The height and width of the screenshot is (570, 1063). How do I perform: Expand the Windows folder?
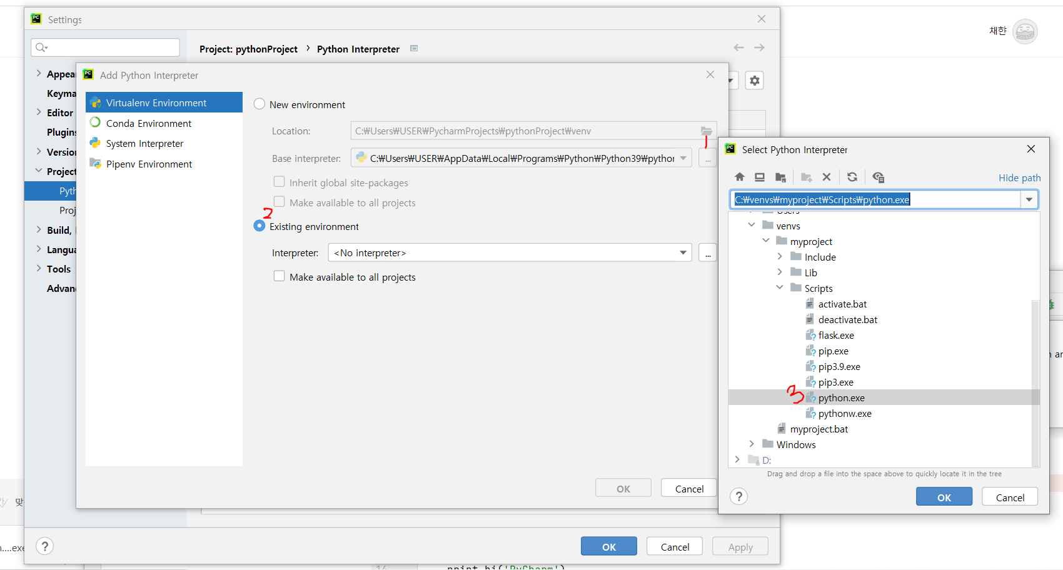tap(752, 444)
